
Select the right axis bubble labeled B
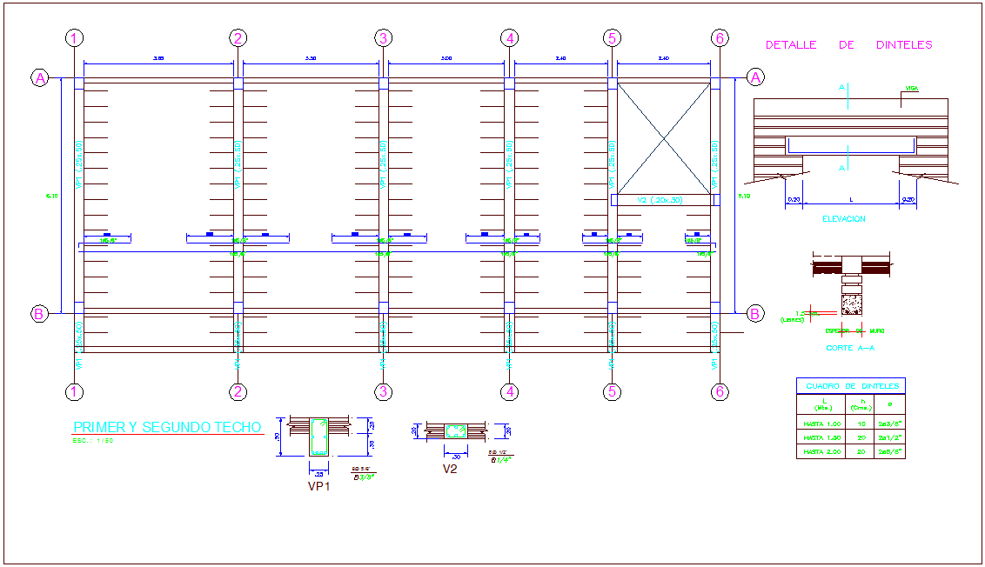tap(755, 313)
